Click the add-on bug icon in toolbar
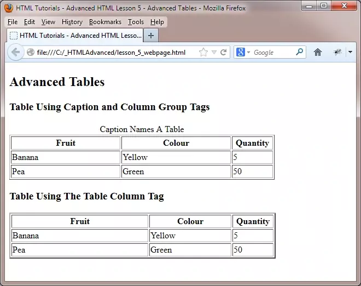 point(337,53)
